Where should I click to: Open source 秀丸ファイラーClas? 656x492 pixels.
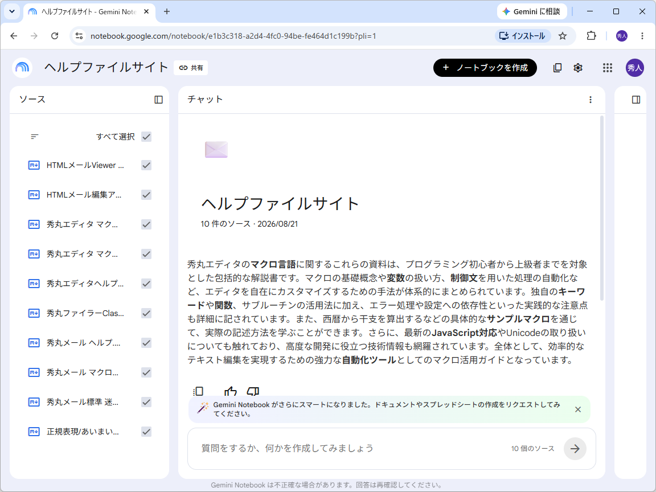85,313
